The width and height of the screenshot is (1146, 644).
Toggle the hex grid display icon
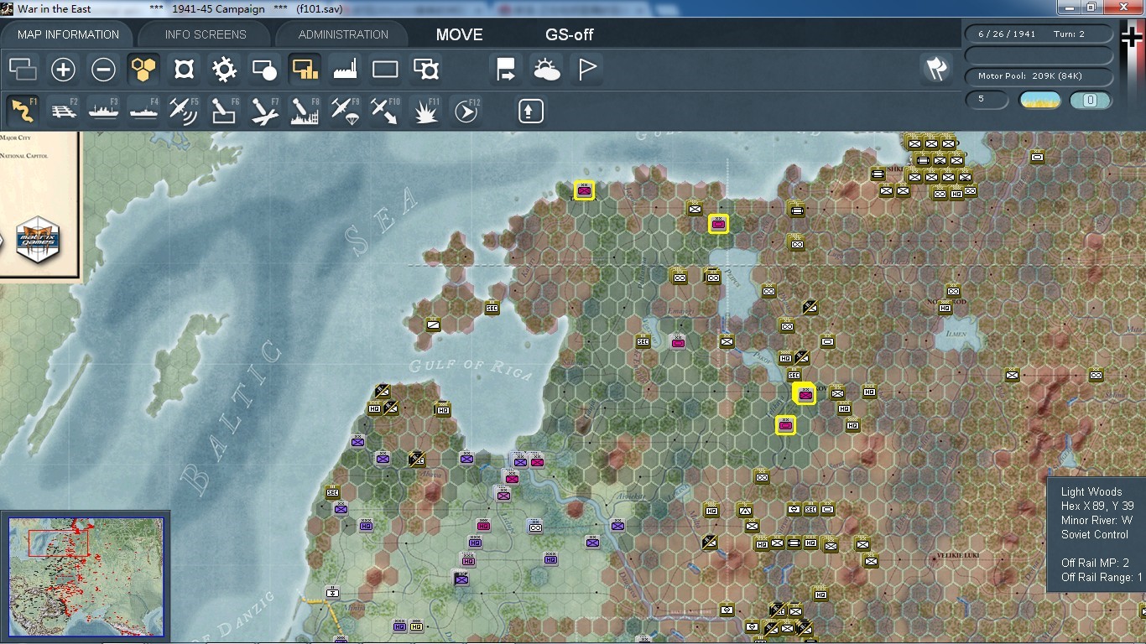(x=144, y=70)
